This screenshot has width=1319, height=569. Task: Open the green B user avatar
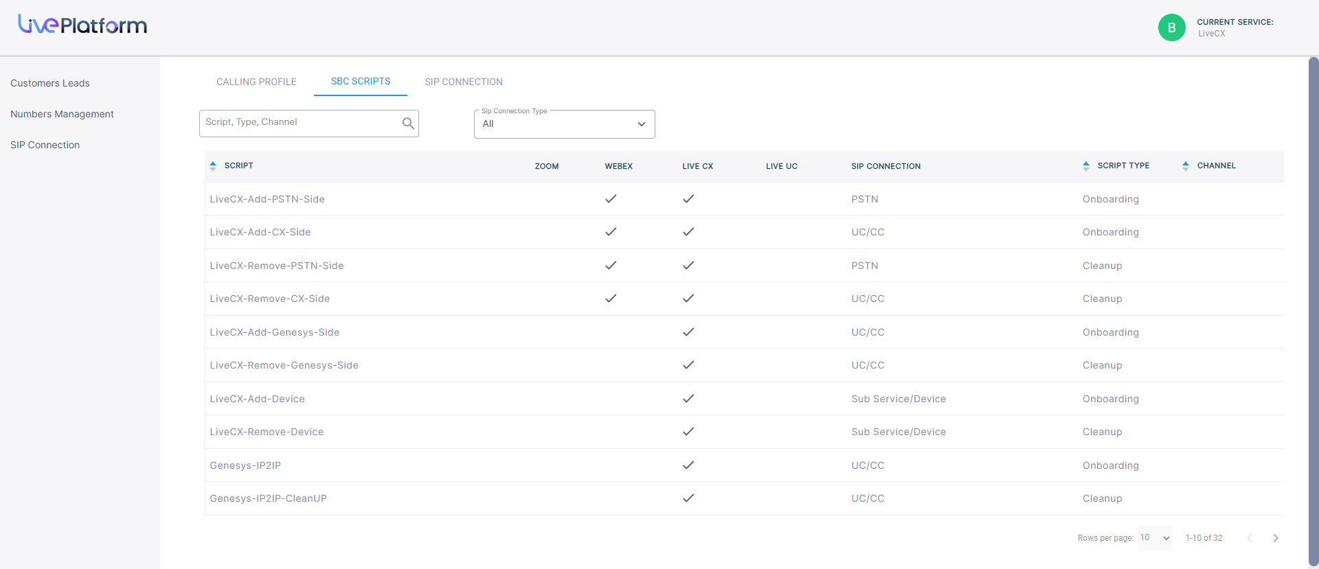[x=1171, y=27]
